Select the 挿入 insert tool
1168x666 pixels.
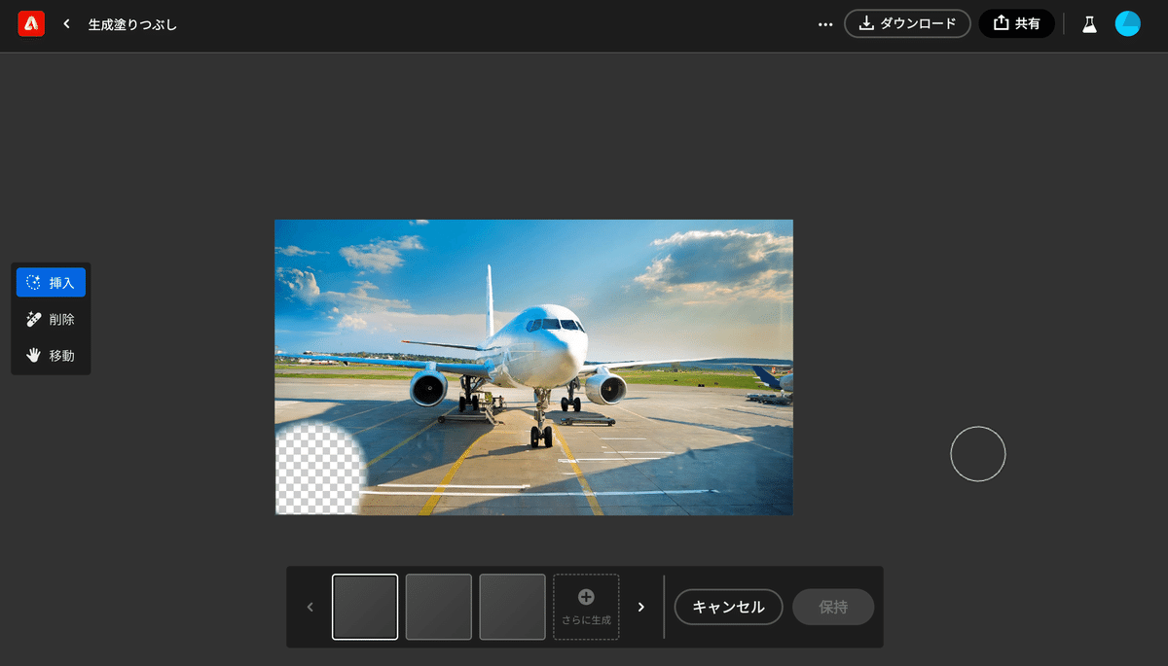[51, 283]
